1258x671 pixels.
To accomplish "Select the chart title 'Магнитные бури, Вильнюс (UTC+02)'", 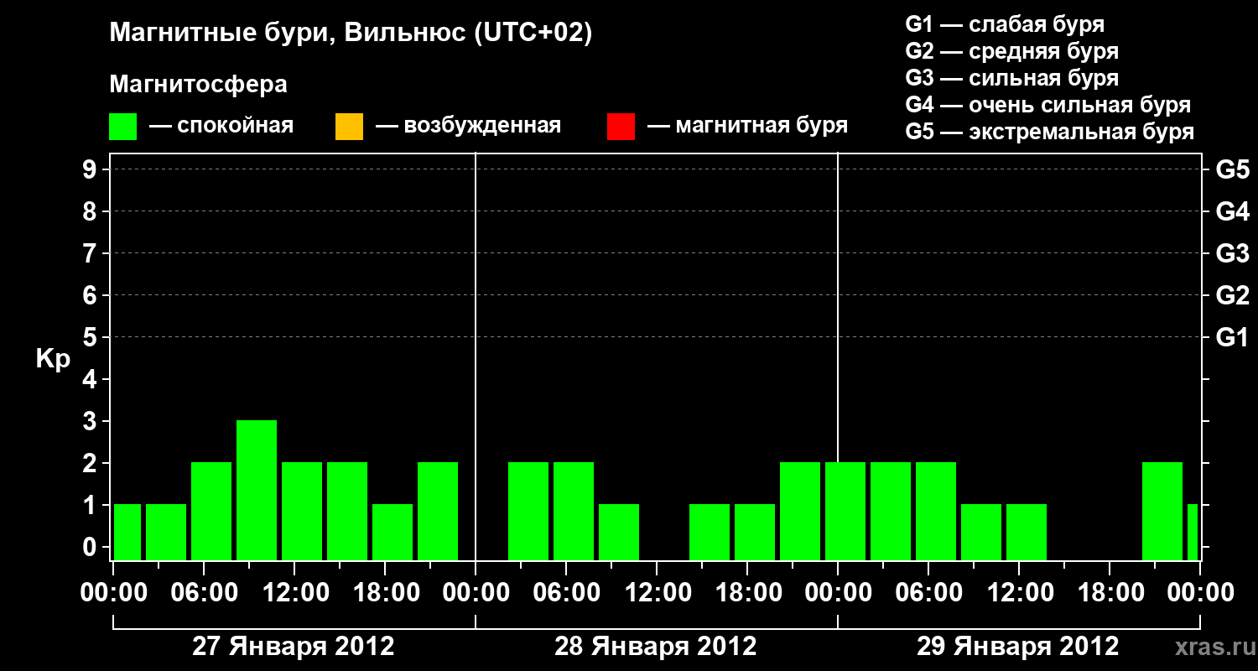I will (351, 34).
